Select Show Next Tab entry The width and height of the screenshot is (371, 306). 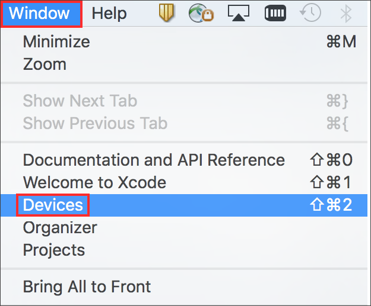tap(184, 101)
